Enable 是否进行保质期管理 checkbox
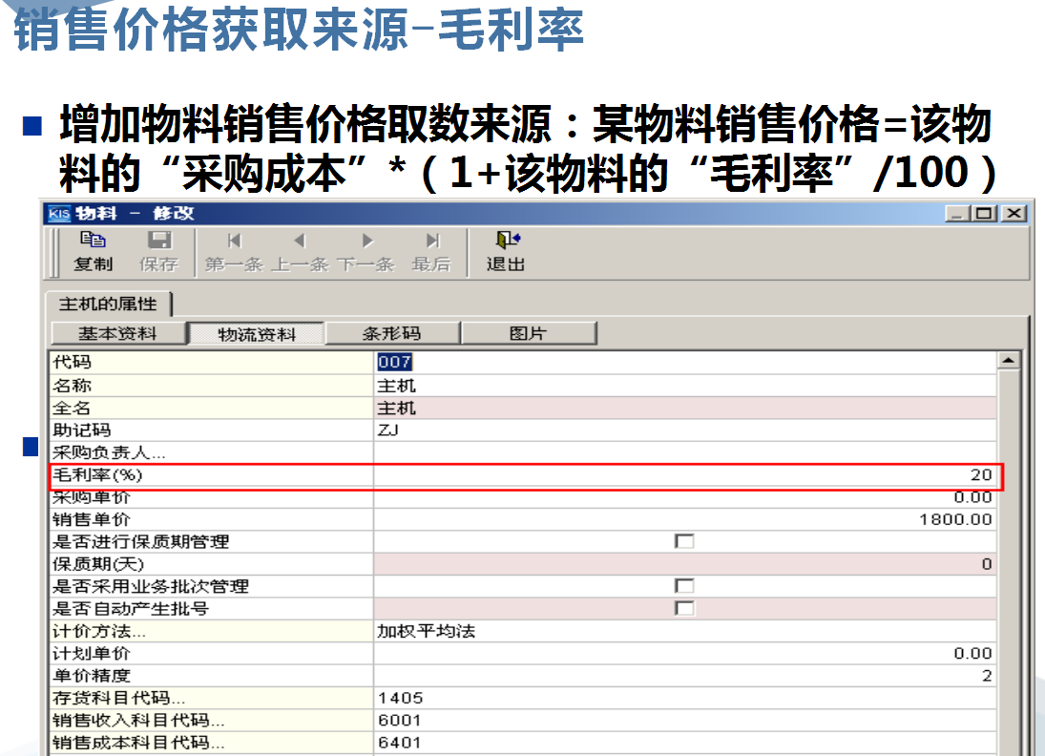Image resolution: width=1045 pixels, height=756 pixels. coord(683,540)
